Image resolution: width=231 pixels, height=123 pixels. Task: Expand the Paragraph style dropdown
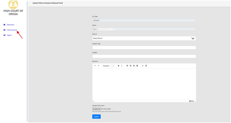point(108,66)
